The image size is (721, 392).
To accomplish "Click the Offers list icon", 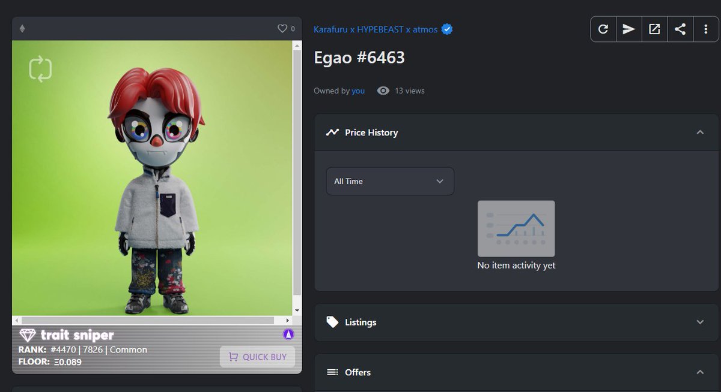I will (332, 372).
